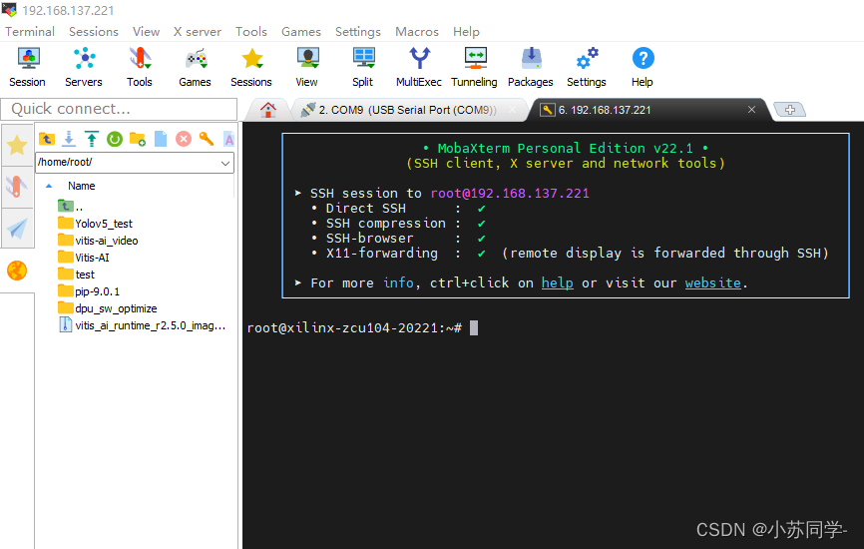Open the Session toolbar button
This screenshot has width=864, height=549.
pos(28,67)
